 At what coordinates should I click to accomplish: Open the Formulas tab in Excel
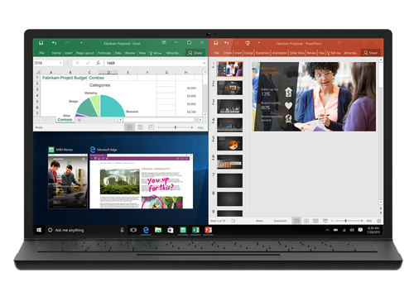coord(104,53)
